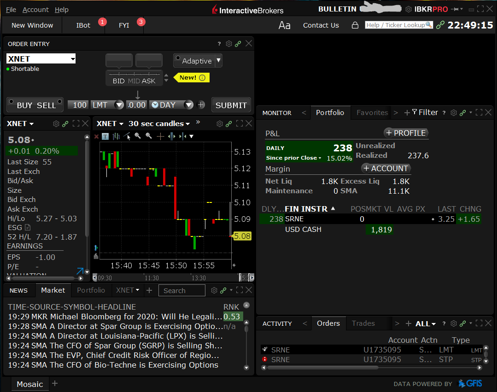Switch to the Trades tab in Activity
The width and height of the screenshot is (497, 392).
pyautogui.click(x=363, y=323)
